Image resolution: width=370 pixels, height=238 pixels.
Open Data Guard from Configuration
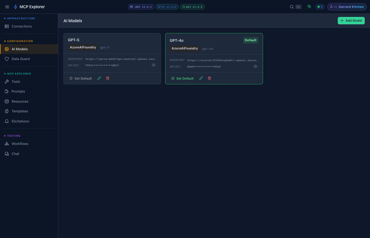click(21, 59)
